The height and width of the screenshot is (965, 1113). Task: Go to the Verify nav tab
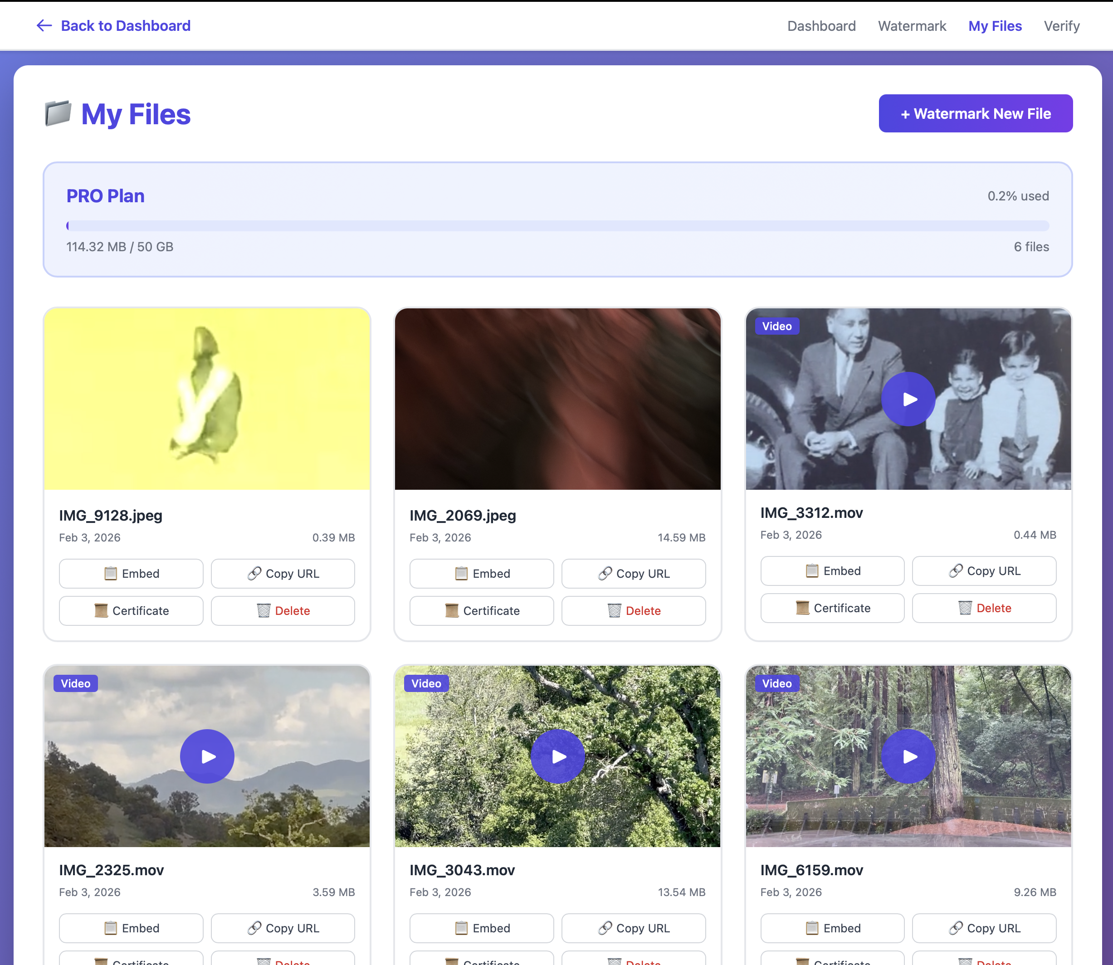1061,26
